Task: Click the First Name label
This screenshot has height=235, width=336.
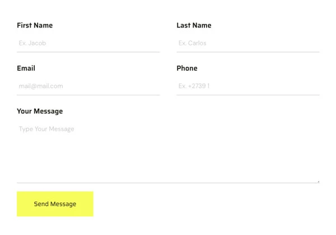Action: click(35, 25)
